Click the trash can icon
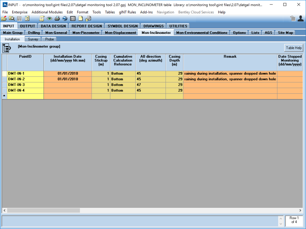 pyautogui.click(x=293, y=19)
